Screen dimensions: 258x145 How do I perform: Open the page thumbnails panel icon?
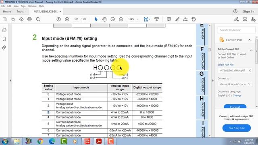[x=4, y=30]
